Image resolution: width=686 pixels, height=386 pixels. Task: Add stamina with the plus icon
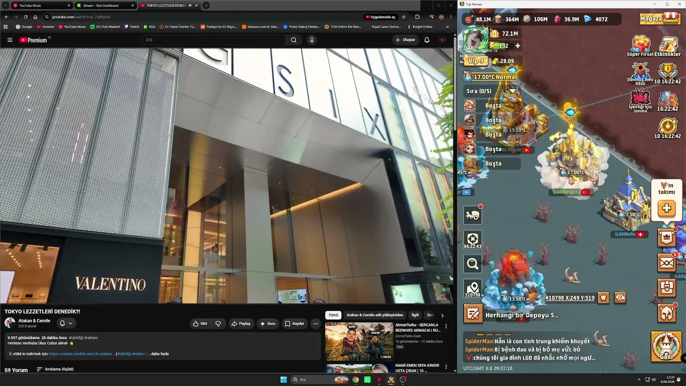click(517, 46)
